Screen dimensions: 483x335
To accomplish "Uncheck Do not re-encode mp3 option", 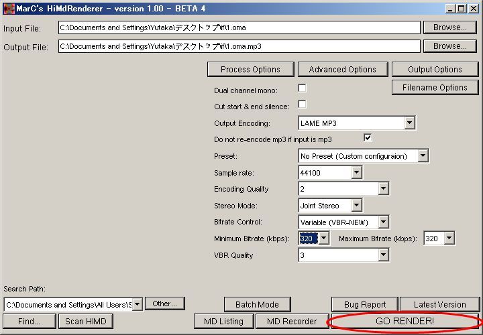I will pos(368,137).
